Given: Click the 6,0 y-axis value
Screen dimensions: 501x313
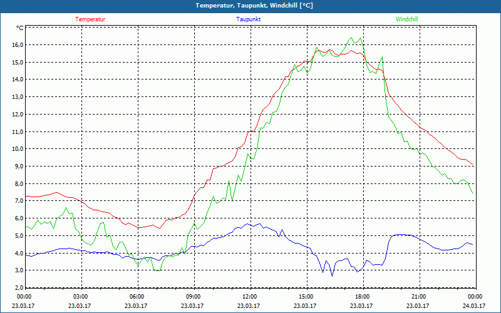Looking at the screenshot, I should pos(19,218).
